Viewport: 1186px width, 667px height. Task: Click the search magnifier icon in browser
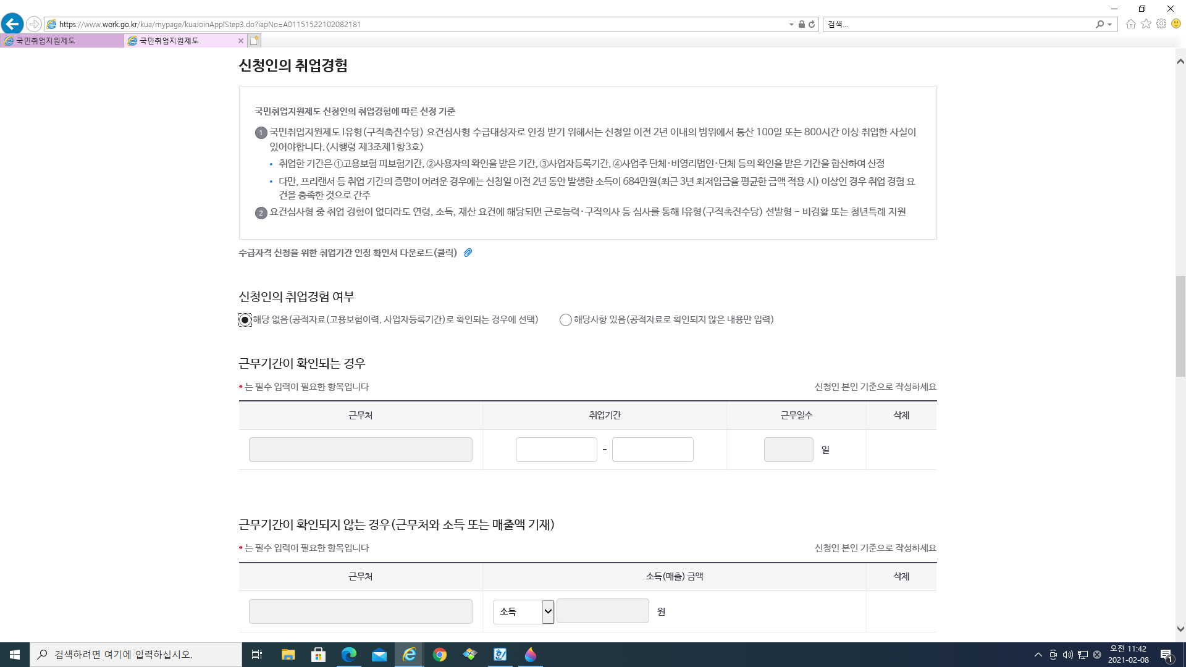pyautogui.click(x=1100, y=25)
